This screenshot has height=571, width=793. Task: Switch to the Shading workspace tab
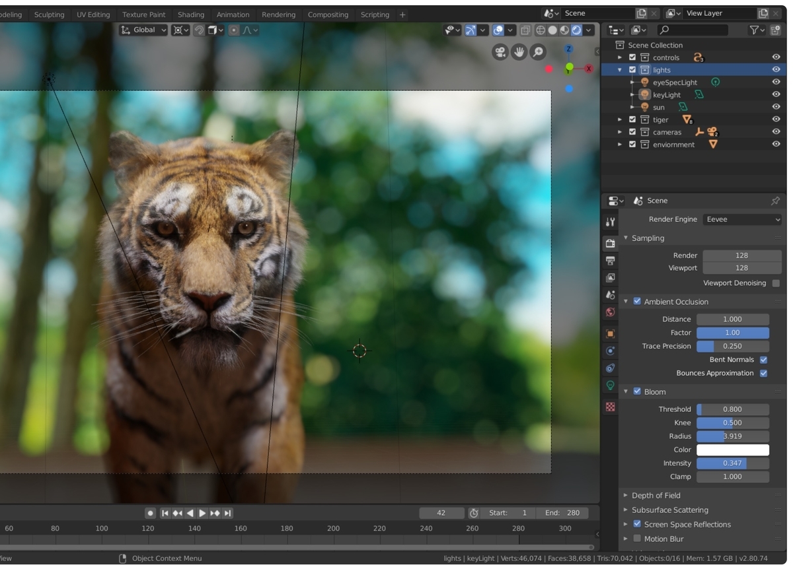tap(191, 15)
